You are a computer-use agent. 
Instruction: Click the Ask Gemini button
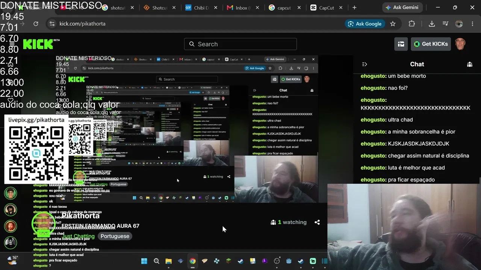pos(402,7)
